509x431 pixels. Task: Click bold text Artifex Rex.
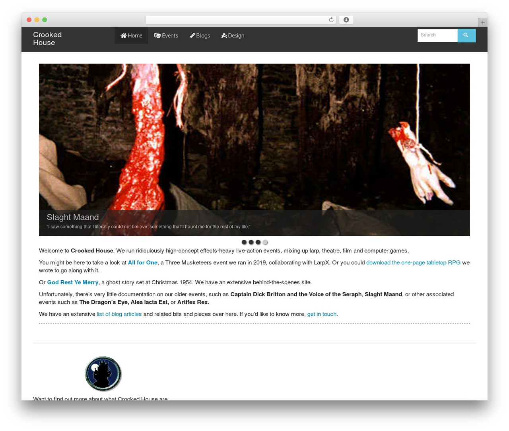(193, 303)
